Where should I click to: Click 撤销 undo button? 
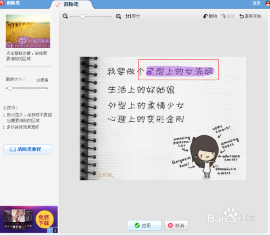tap(210, 16)
